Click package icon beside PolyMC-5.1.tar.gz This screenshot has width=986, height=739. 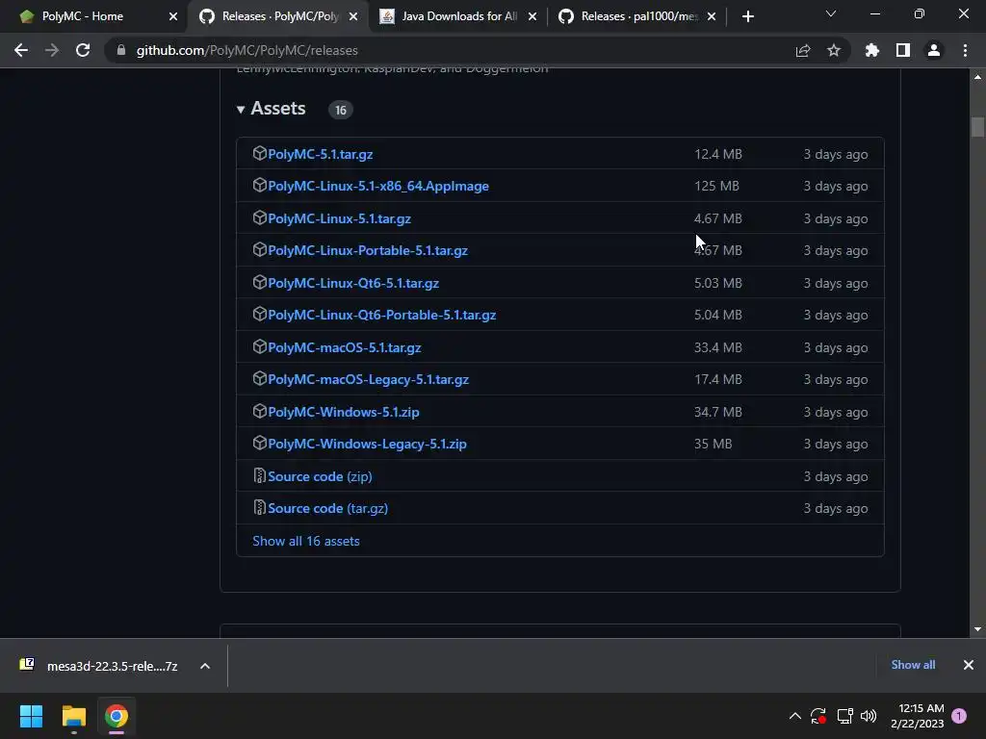[x=259, y=153]
